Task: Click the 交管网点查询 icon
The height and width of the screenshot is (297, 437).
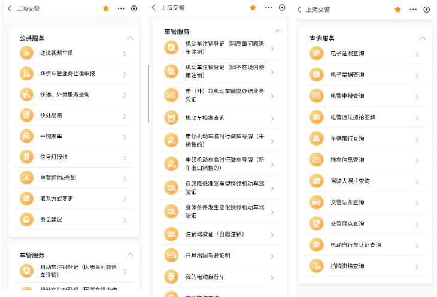Action: tap(316, 223)
